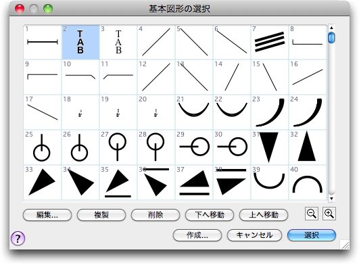The image size is (359, 265).
Task: Select shape 13 falling diagonal line
Action: pos(194,77)
